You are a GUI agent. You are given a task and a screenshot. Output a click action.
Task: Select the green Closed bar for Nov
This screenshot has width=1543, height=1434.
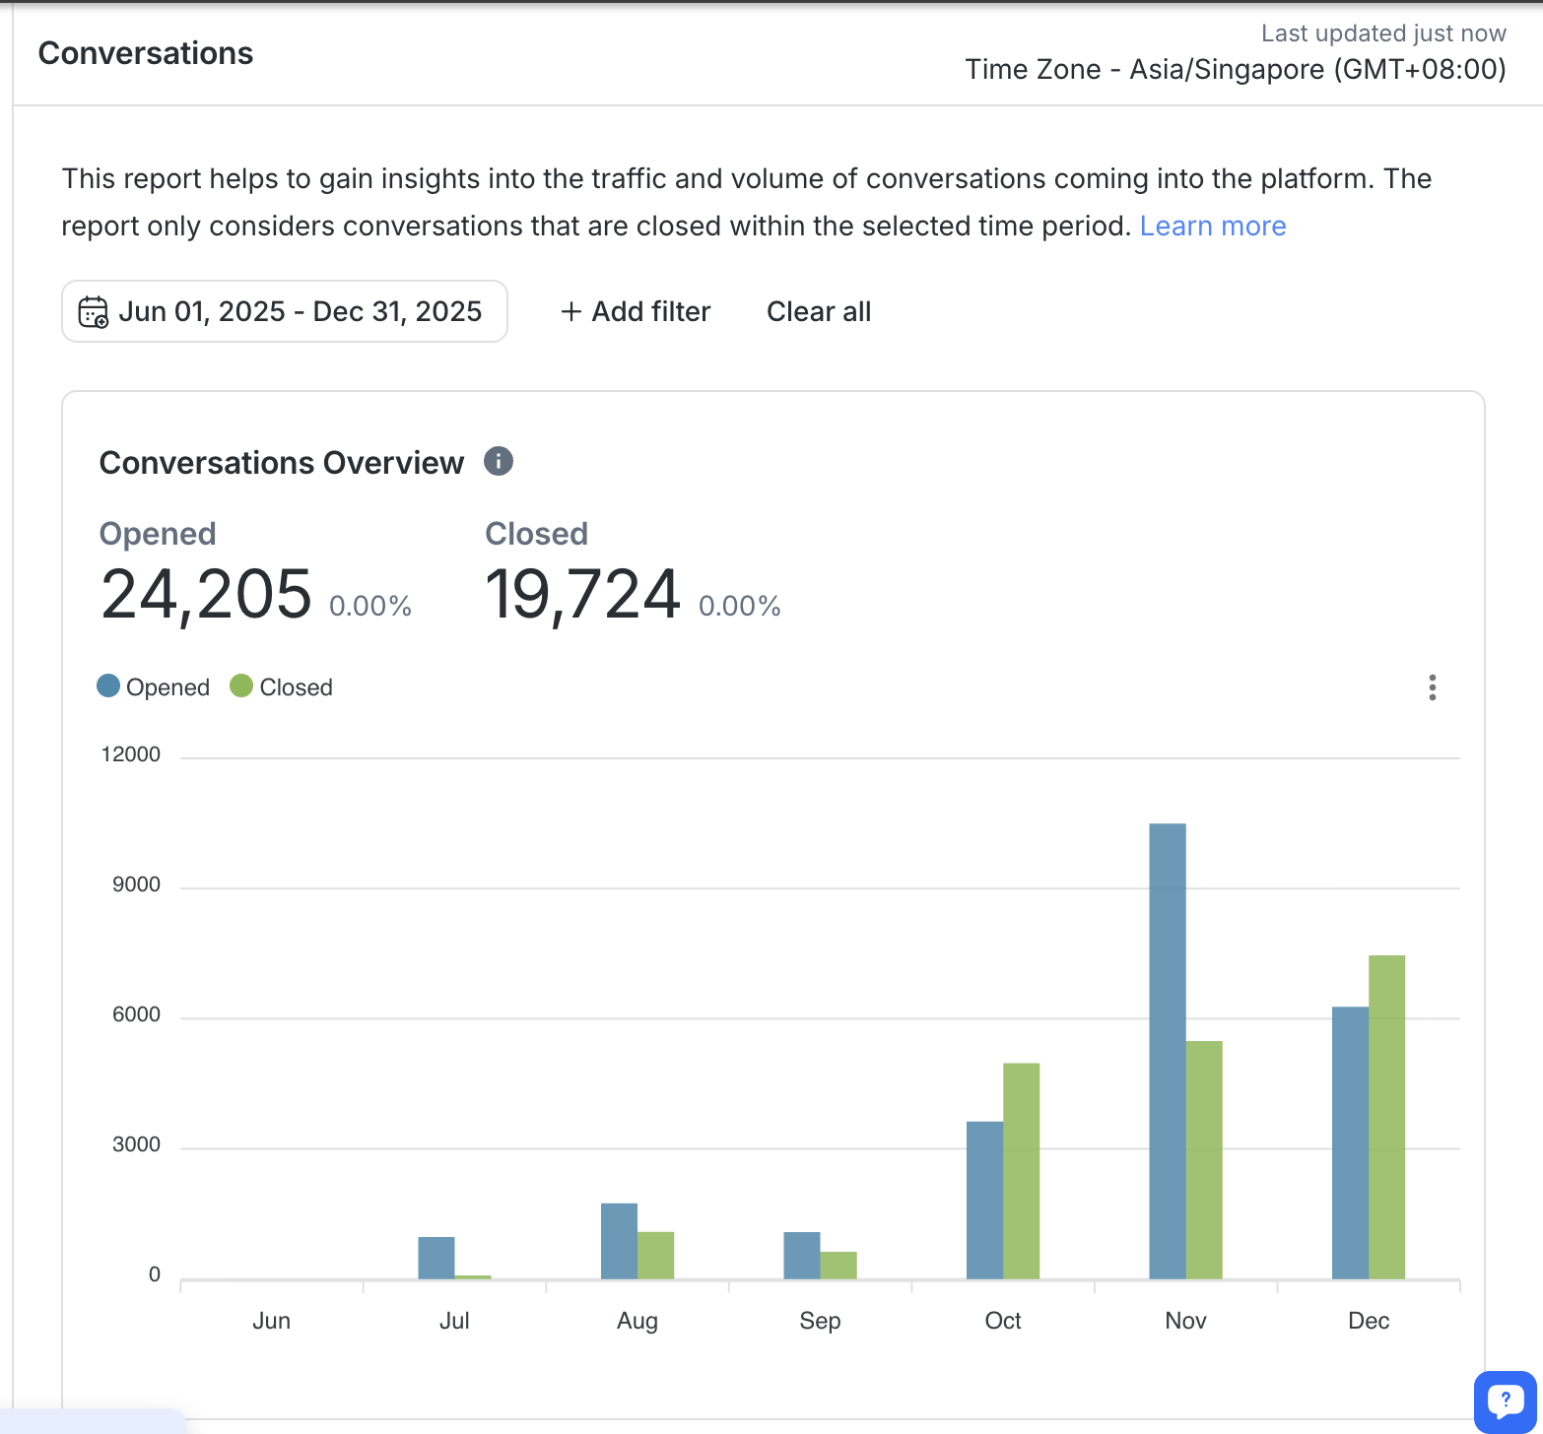1204,1159
